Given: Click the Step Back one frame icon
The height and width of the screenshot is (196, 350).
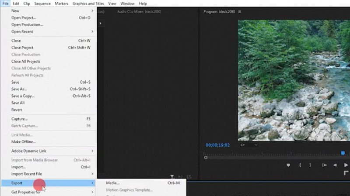Looking at the screenshot, I should pyautogui.click(x=335, y=165).
